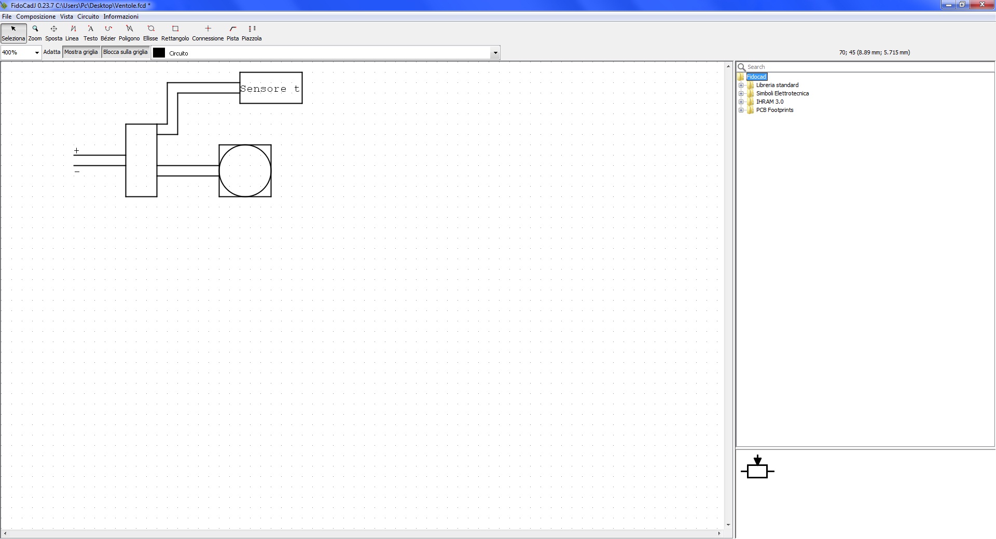Image resolution: width=996 pixels, height=539 pixels.
Task: Expand the Libreria standard folder
Action: click(x=741, y=86)
